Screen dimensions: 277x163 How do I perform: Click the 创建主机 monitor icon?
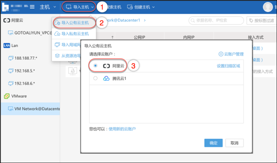pyautogui.click(x=130, y=7)
